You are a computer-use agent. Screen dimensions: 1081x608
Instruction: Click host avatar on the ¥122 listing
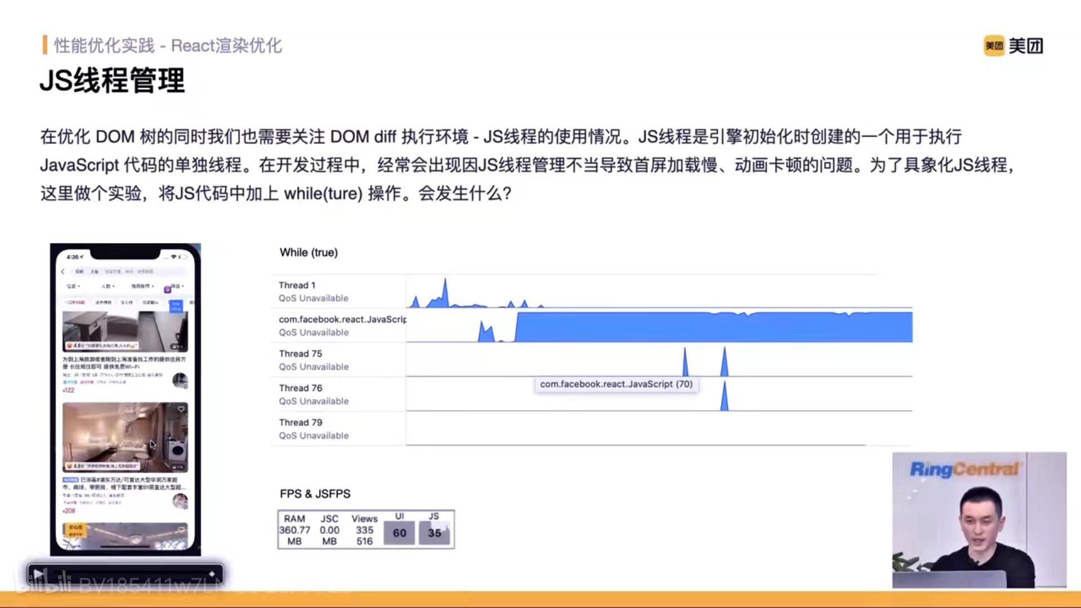pyautogui.click(x=180, y=381)
